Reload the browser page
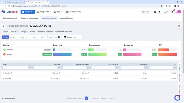The height and width of the screenshot is (103, 184). click(9, 6)
